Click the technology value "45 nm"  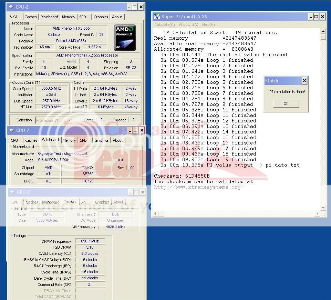point(45,47)
